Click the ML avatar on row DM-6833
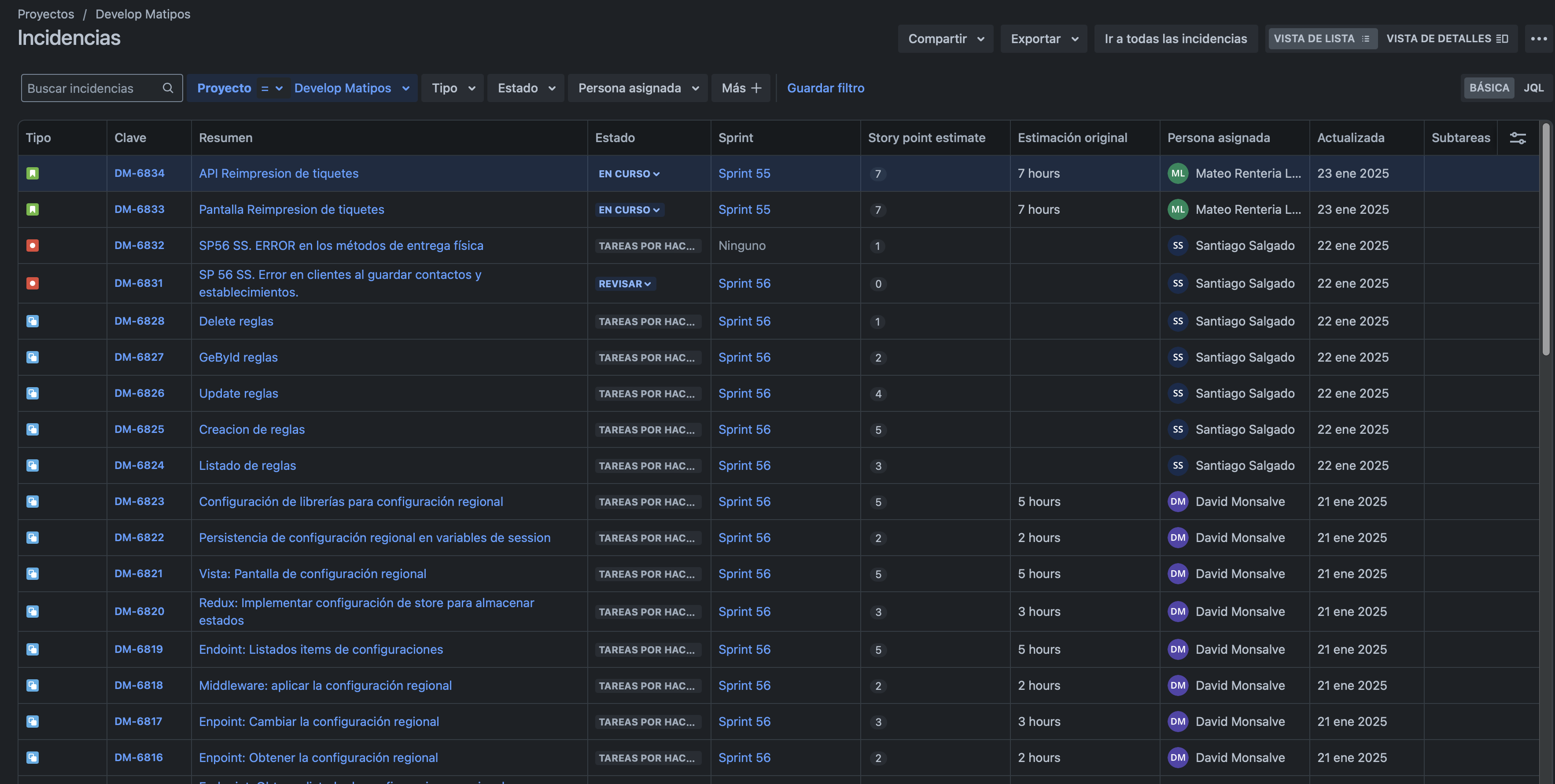This screenshot has height=784, width=1555. (1178, 210)
